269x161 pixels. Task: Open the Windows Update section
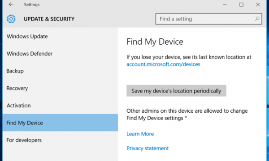coord(60,36)
